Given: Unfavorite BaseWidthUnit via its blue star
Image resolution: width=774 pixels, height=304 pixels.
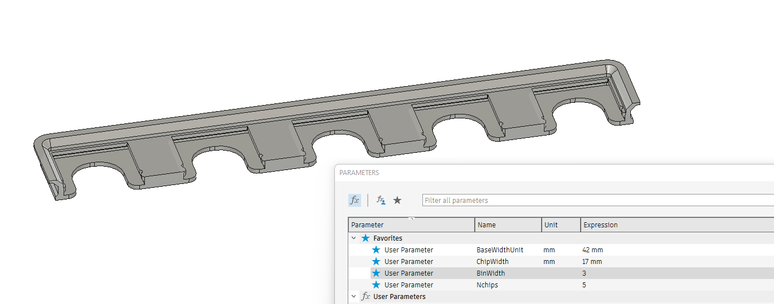Looking at the screenshot, I should click(376, 250).
